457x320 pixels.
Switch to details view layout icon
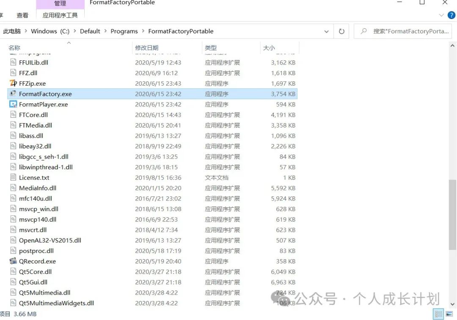tap(438, 314)
